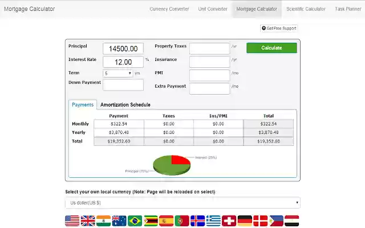Click the Down Payment field
This screenshot has width=365, height=228.
tap(123, 85)
